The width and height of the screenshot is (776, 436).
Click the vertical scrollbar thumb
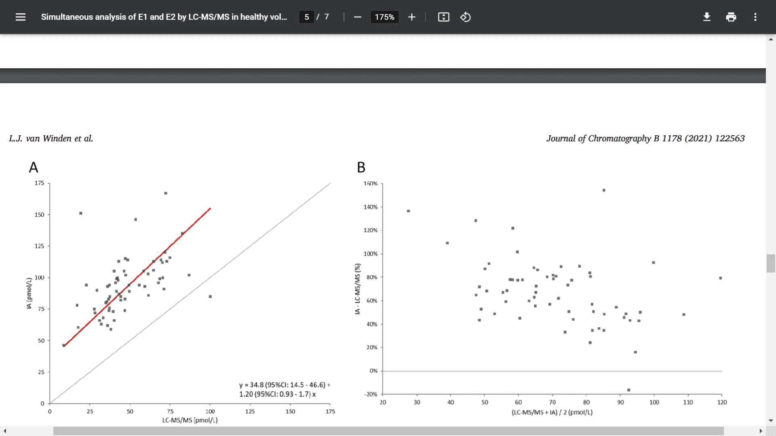(x=771, y=264)
